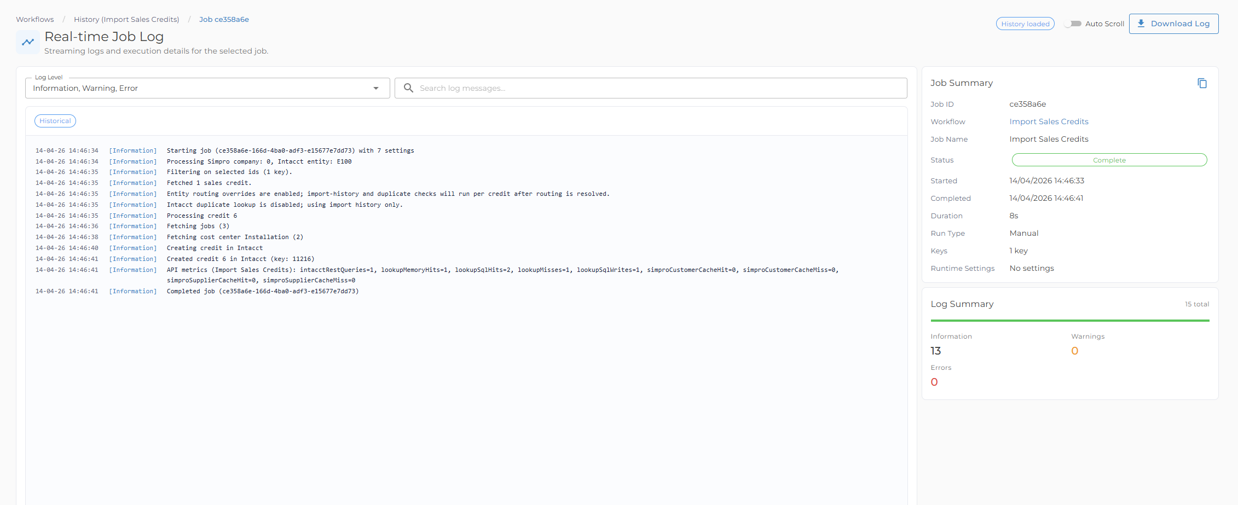The image size is (1238, 505).
Task: Toggle the Auto Scroll switch
Action: (1073, 24)
